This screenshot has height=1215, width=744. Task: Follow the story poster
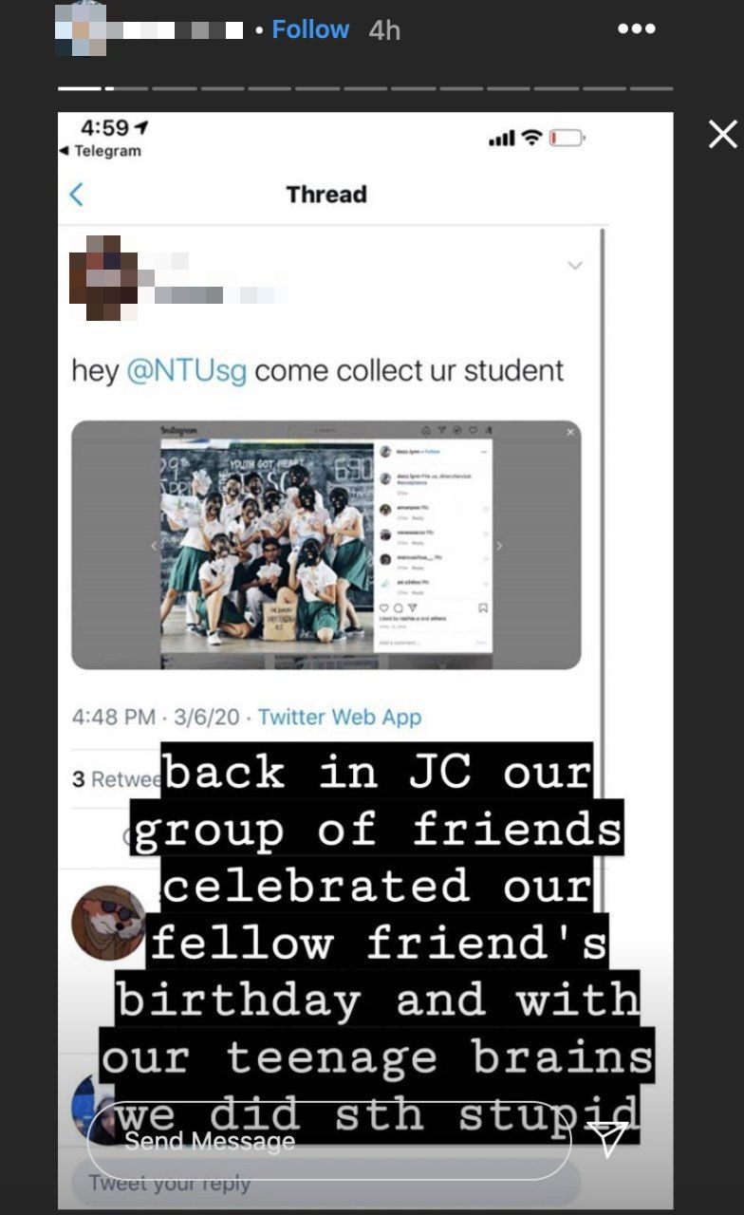pyautogui.click(x=310, y=29)
